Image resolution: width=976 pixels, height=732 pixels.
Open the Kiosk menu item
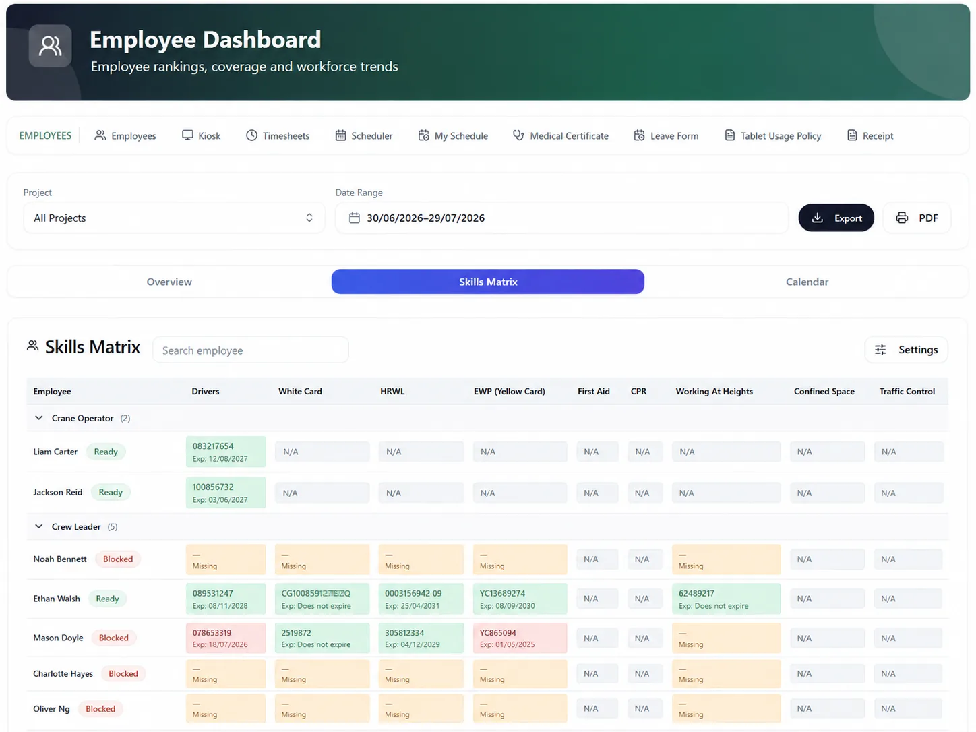(x=201, y=135)
